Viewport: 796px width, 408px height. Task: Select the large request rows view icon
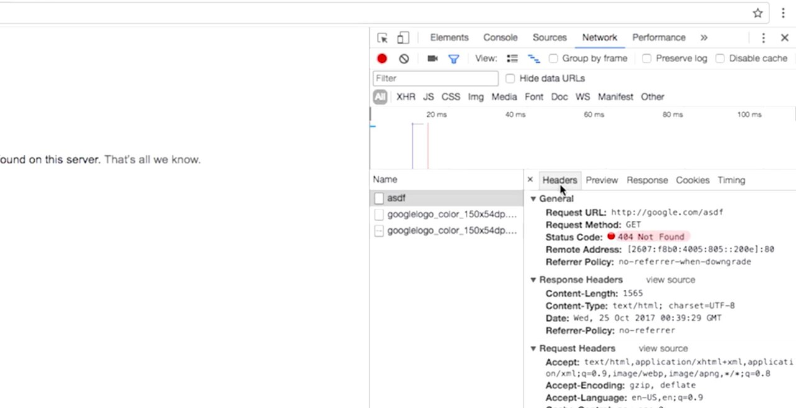[512, 58]
